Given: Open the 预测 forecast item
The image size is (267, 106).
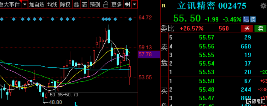Looking at the screenshot, I should (95, 5).
